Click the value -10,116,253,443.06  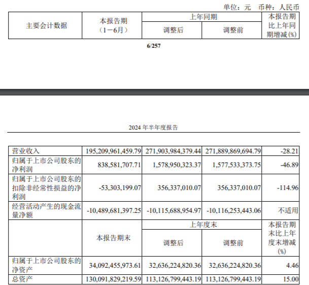tap(233, 211)
